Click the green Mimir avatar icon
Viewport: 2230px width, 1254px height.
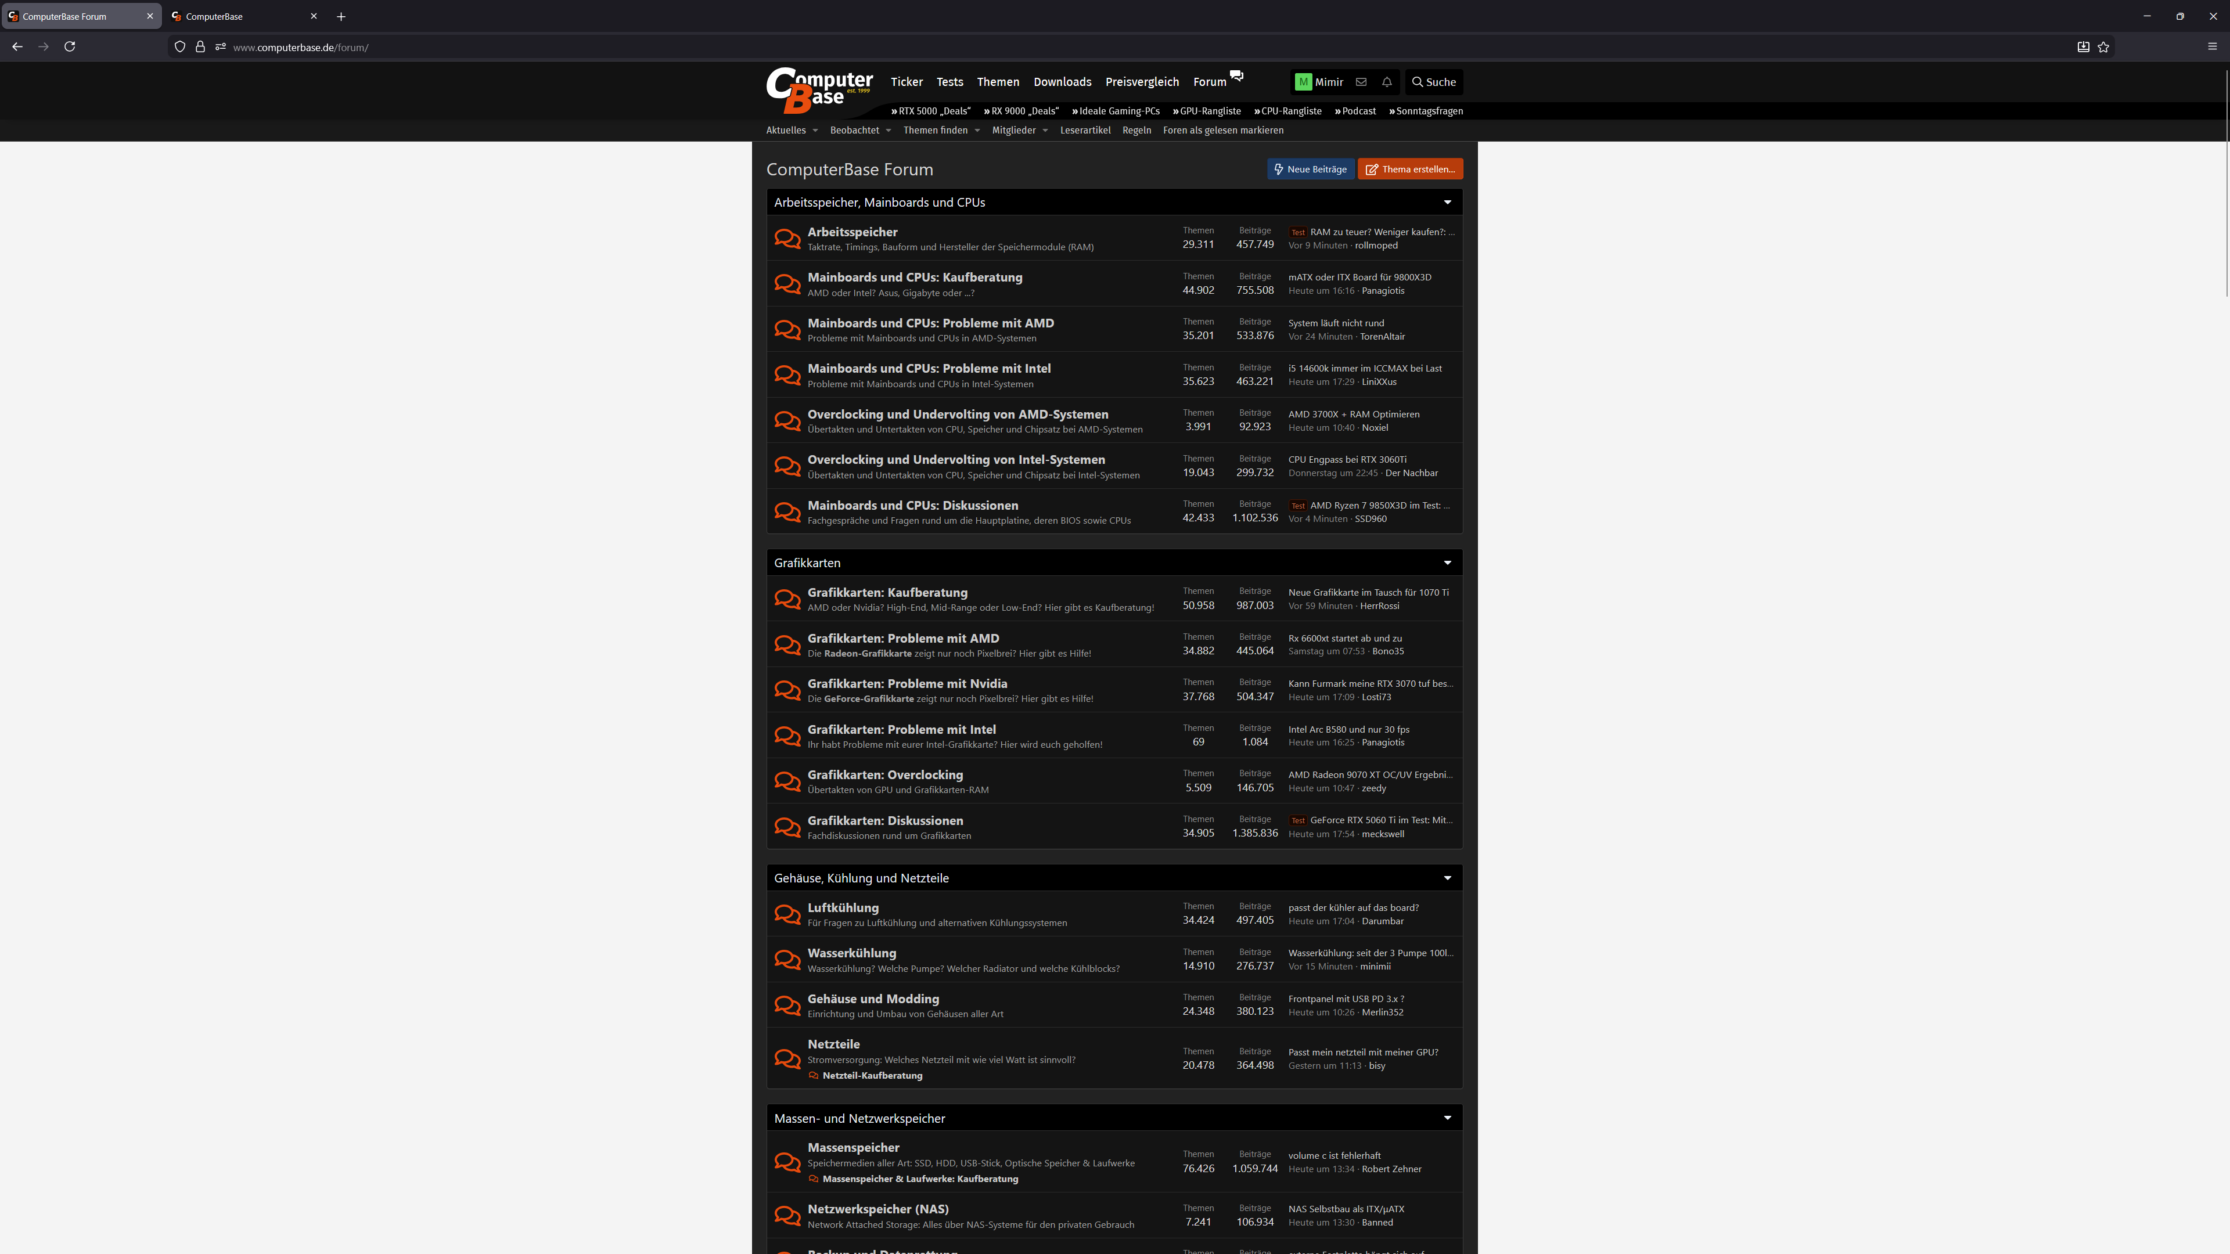coord(1303,81)
